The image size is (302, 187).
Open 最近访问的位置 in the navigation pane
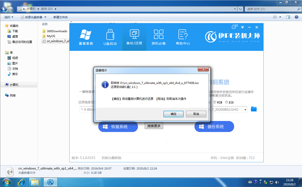tap(20, 42)
